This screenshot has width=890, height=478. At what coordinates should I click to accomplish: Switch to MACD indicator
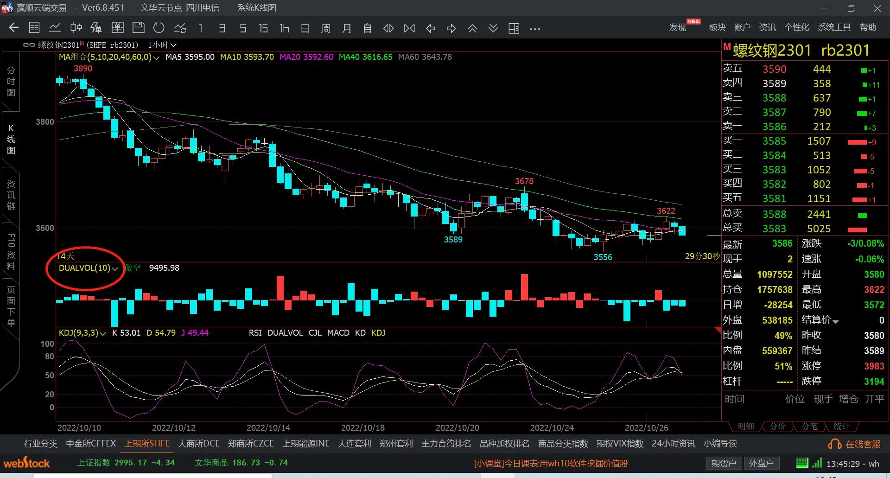point(338,333)
